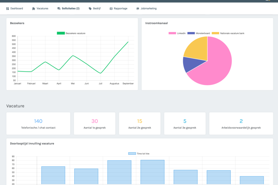Click the September peak on Bezoekers line
This screenshot has width=278, height=185.
pyautogui.click(x=128, y=42)
